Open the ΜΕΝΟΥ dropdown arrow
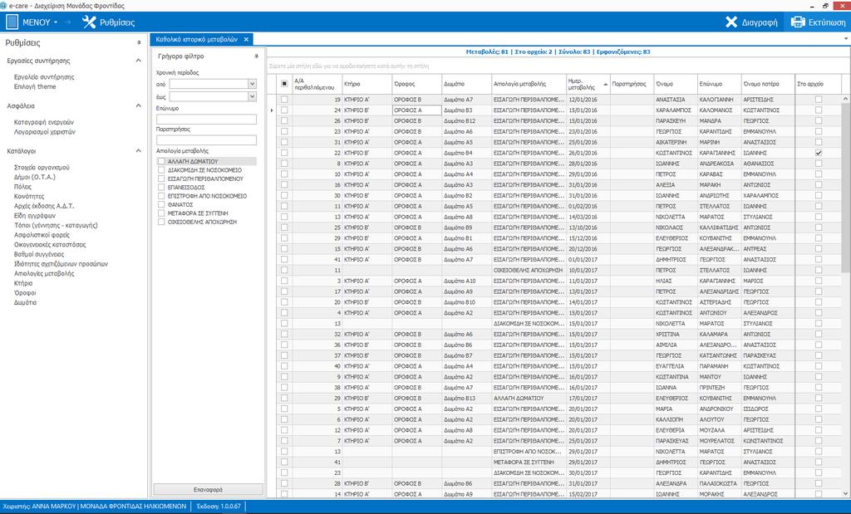This screenshot has height=514, width=851. point(56,22)
